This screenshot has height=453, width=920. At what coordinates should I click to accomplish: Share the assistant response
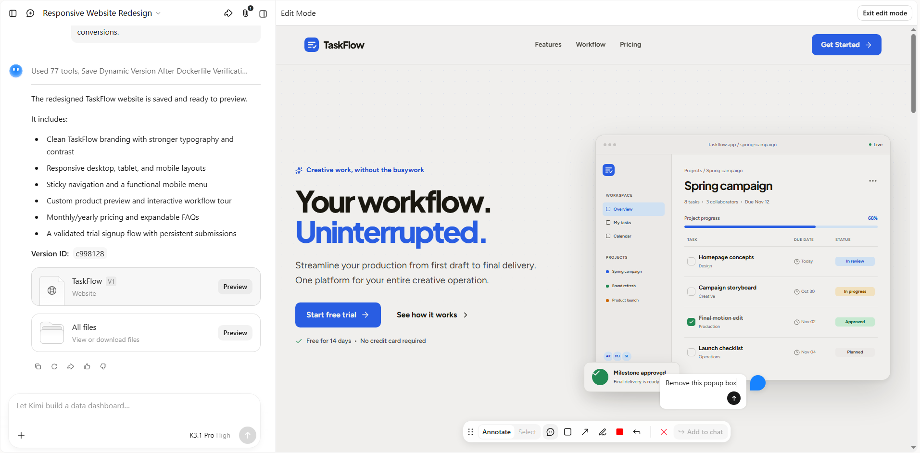71,366
